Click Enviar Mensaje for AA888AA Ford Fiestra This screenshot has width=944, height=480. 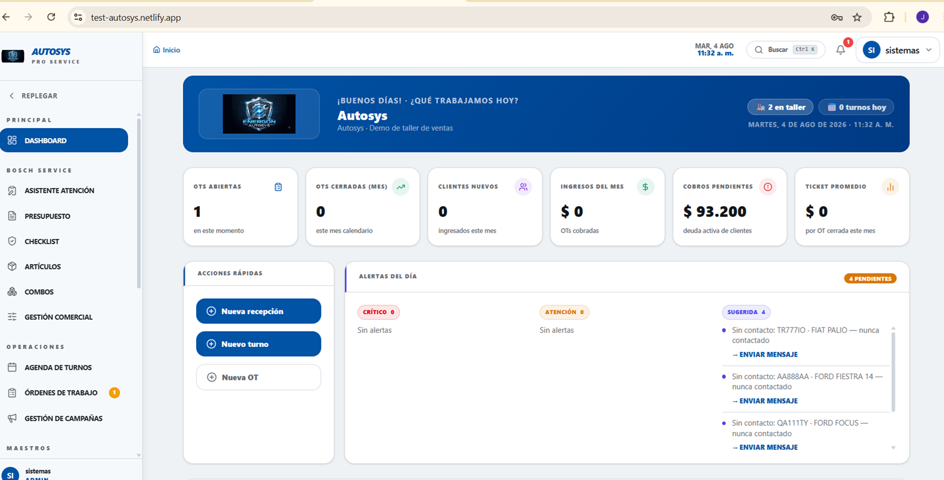point(765,401)
